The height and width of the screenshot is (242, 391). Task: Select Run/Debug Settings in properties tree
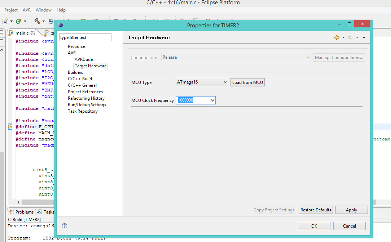tap(87, 104)
